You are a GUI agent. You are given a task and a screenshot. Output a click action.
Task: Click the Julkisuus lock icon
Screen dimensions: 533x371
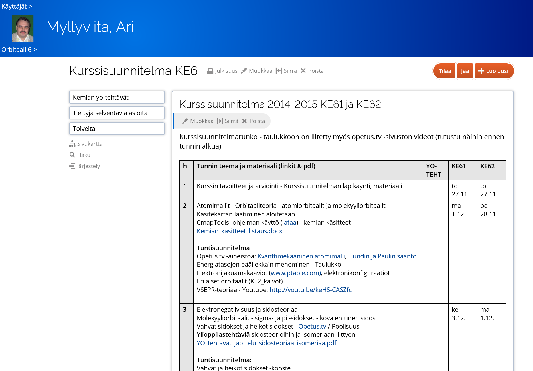210,71
